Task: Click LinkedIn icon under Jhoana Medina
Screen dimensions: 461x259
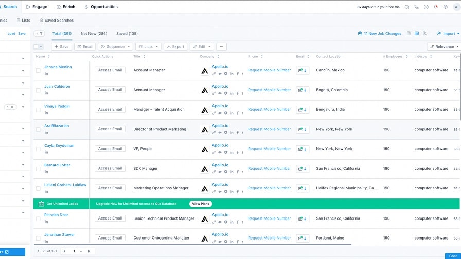Action: pos(46,74)
